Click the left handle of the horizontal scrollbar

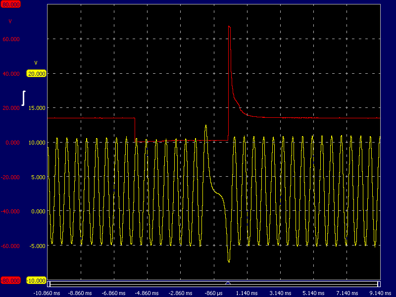pyautogui.click(x=49, y=284)
